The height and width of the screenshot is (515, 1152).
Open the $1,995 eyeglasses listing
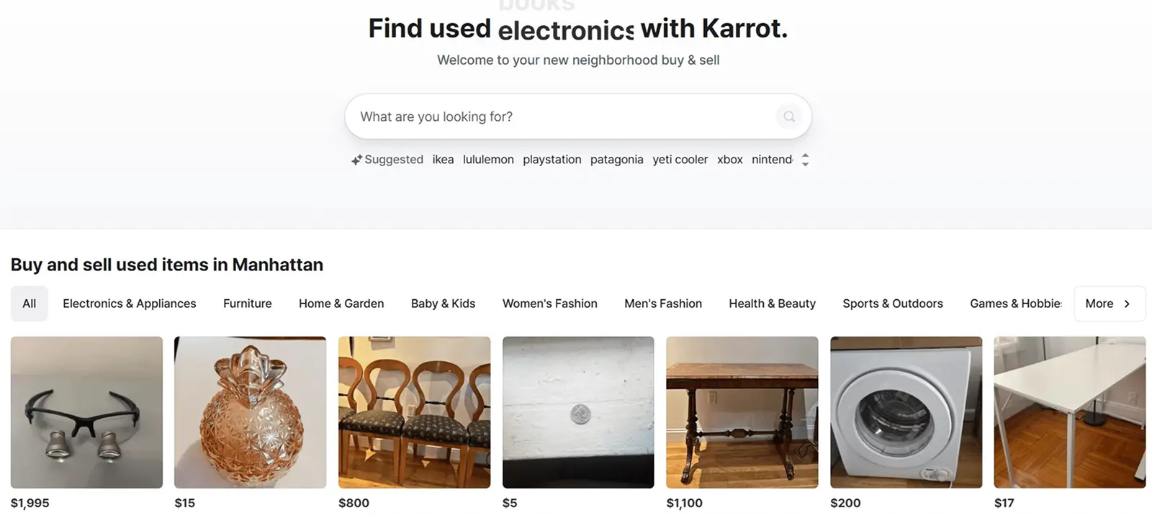tap(86, 412)
